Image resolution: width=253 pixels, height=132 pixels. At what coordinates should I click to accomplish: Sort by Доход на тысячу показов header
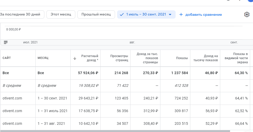206,58
